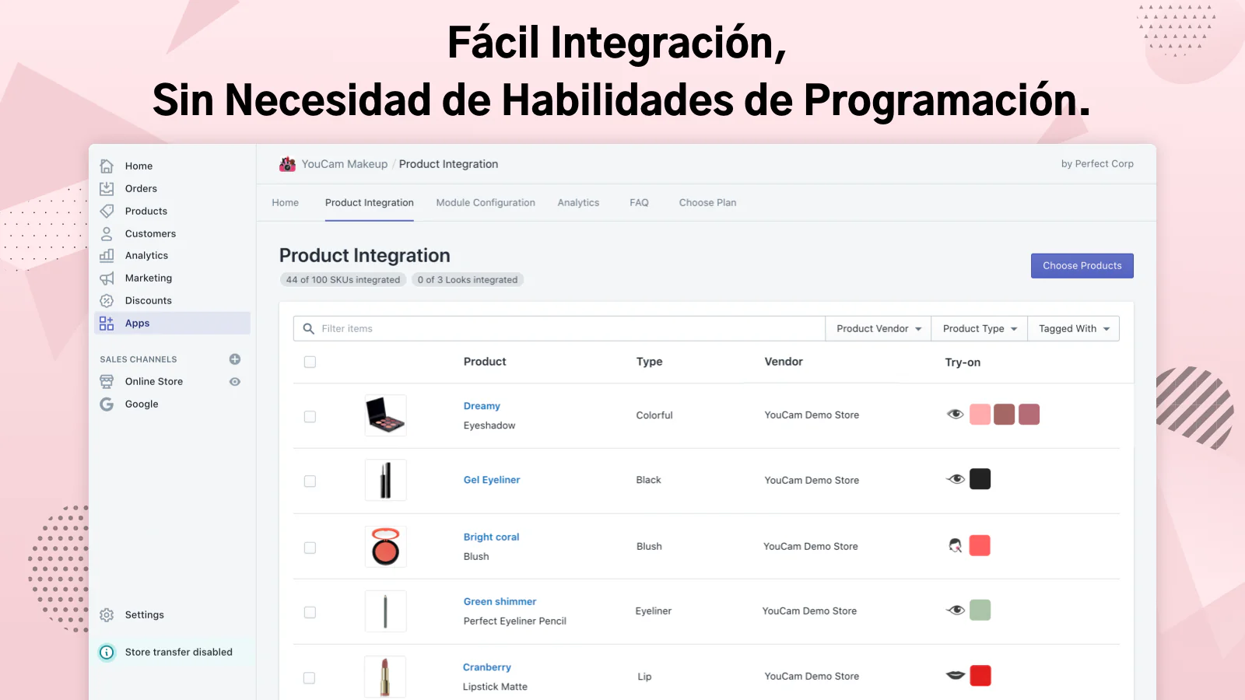
Task: Open the Cranberry product link
Action: pyautogui.click(x=487, y=667)
